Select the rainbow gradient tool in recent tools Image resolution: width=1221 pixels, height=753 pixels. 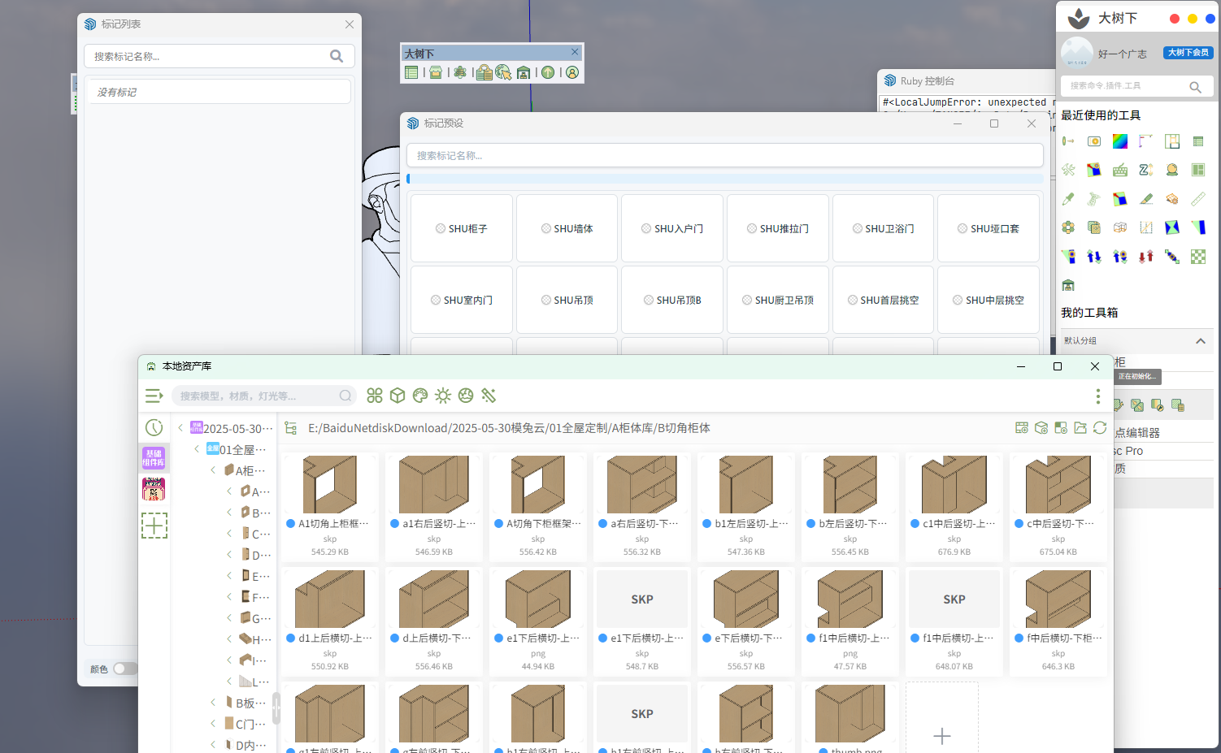click(1120, 141)
